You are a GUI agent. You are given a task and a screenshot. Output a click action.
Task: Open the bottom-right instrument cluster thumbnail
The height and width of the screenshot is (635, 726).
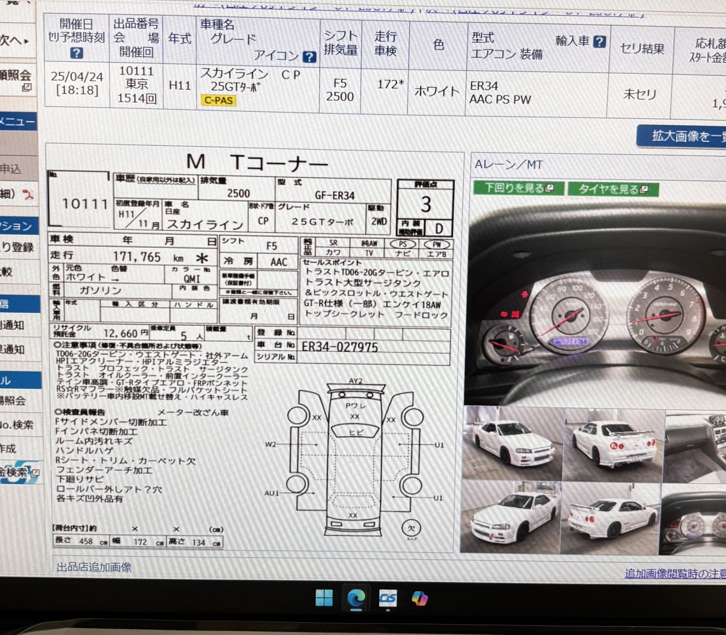692,520
